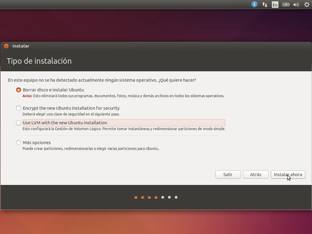Close the Instalar window
This screenshot has height=234, width=312.
coord(6,46)
